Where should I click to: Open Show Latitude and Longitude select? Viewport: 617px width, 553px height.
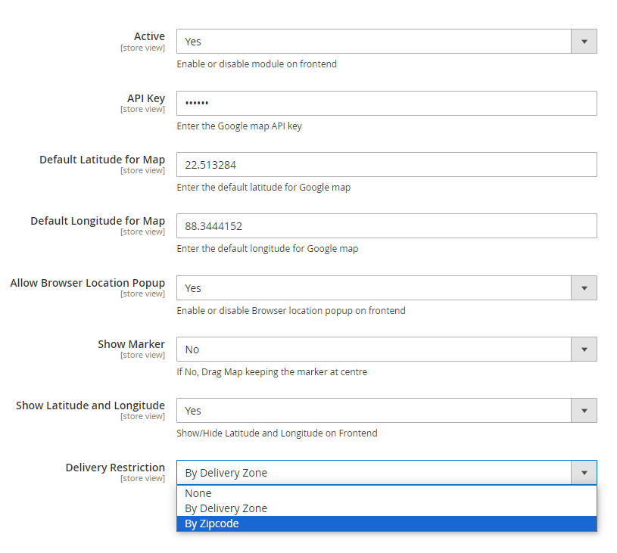(x=386, y=411)
